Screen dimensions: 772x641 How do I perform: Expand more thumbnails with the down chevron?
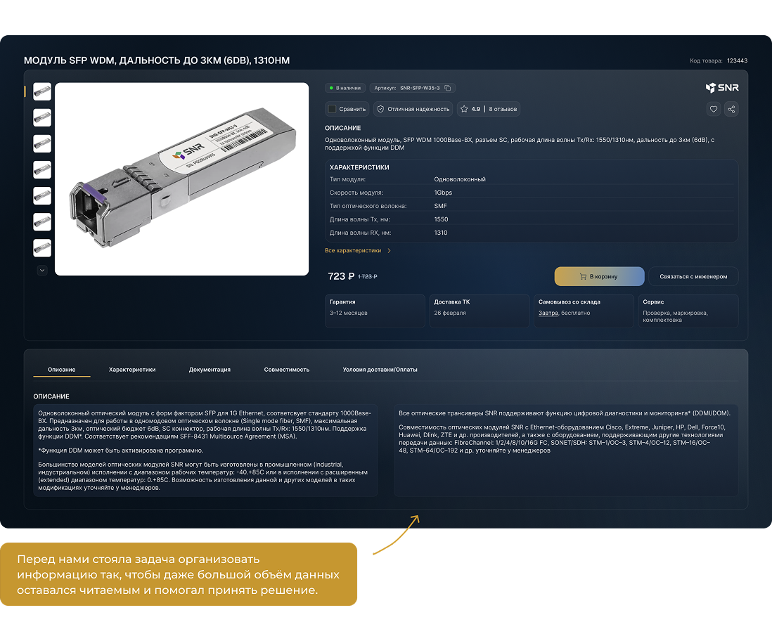[x=42, y=270]
